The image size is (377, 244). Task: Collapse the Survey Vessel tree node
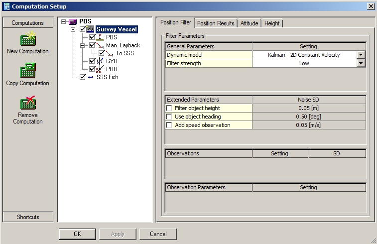(73, 29)
